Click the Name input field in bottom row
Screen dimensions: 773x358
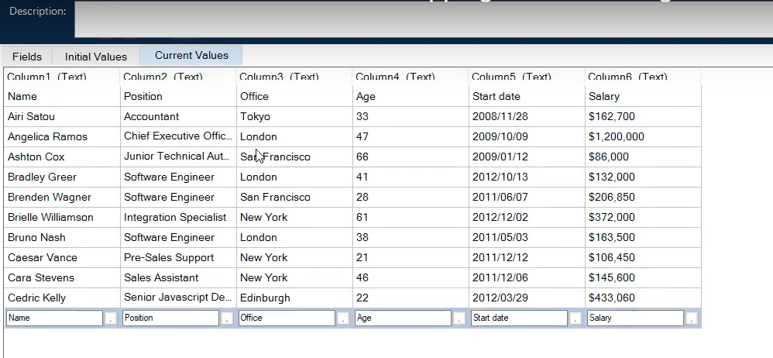54,318
